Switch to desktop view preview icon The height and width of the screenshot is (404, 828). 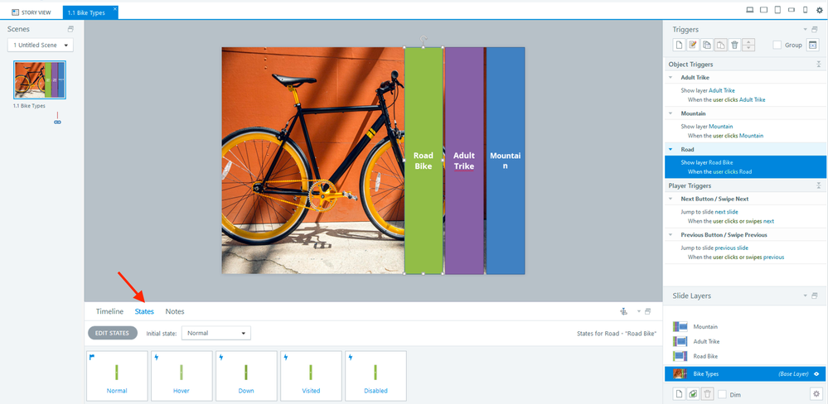tap(749, 9)
